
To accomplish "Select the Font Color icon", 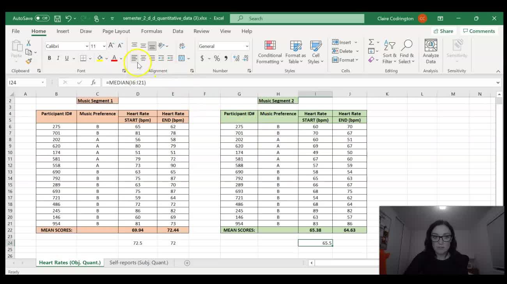I will (113, 58).
